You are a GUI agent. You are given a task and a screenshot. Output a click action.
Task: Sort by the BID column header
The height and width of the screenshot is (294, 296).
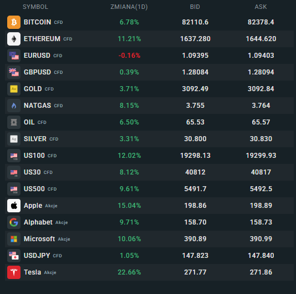pyautogui.click(x=195, y=7)
